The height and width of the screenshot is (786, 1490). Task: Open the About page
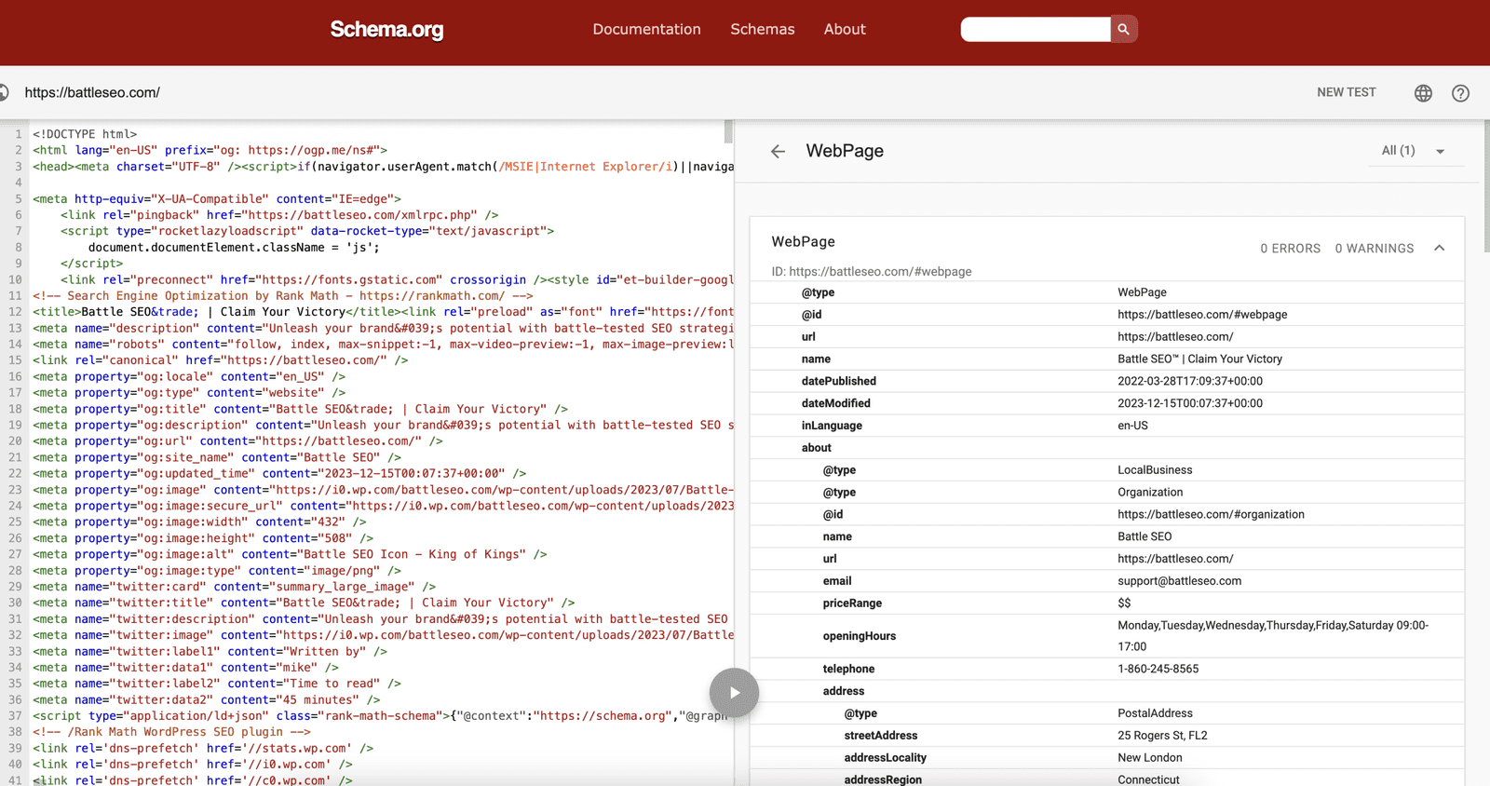(x=845, y=29)
